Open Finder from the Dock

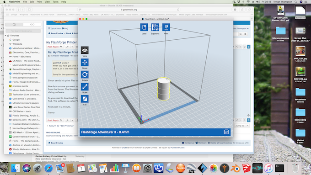pos(15,168)
